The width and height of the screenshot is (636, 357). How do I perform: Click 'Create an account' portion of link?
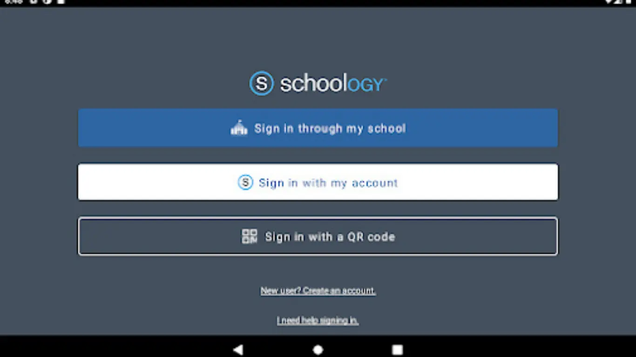tap(339, 291)
